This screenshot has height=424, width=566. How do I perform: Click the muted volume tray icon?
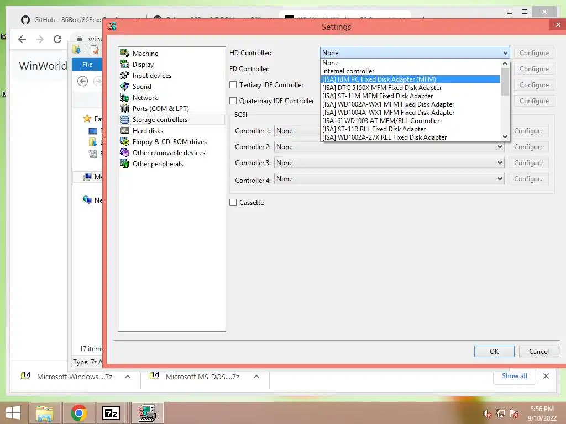click(x=487, y=414)
